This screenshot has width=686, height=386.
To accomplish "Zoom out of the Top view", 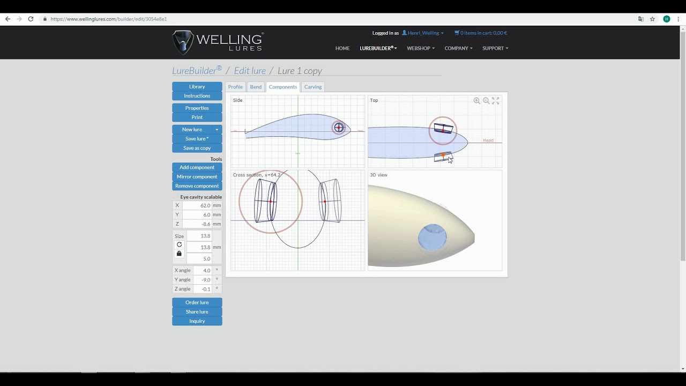I will tap(486, 100).
